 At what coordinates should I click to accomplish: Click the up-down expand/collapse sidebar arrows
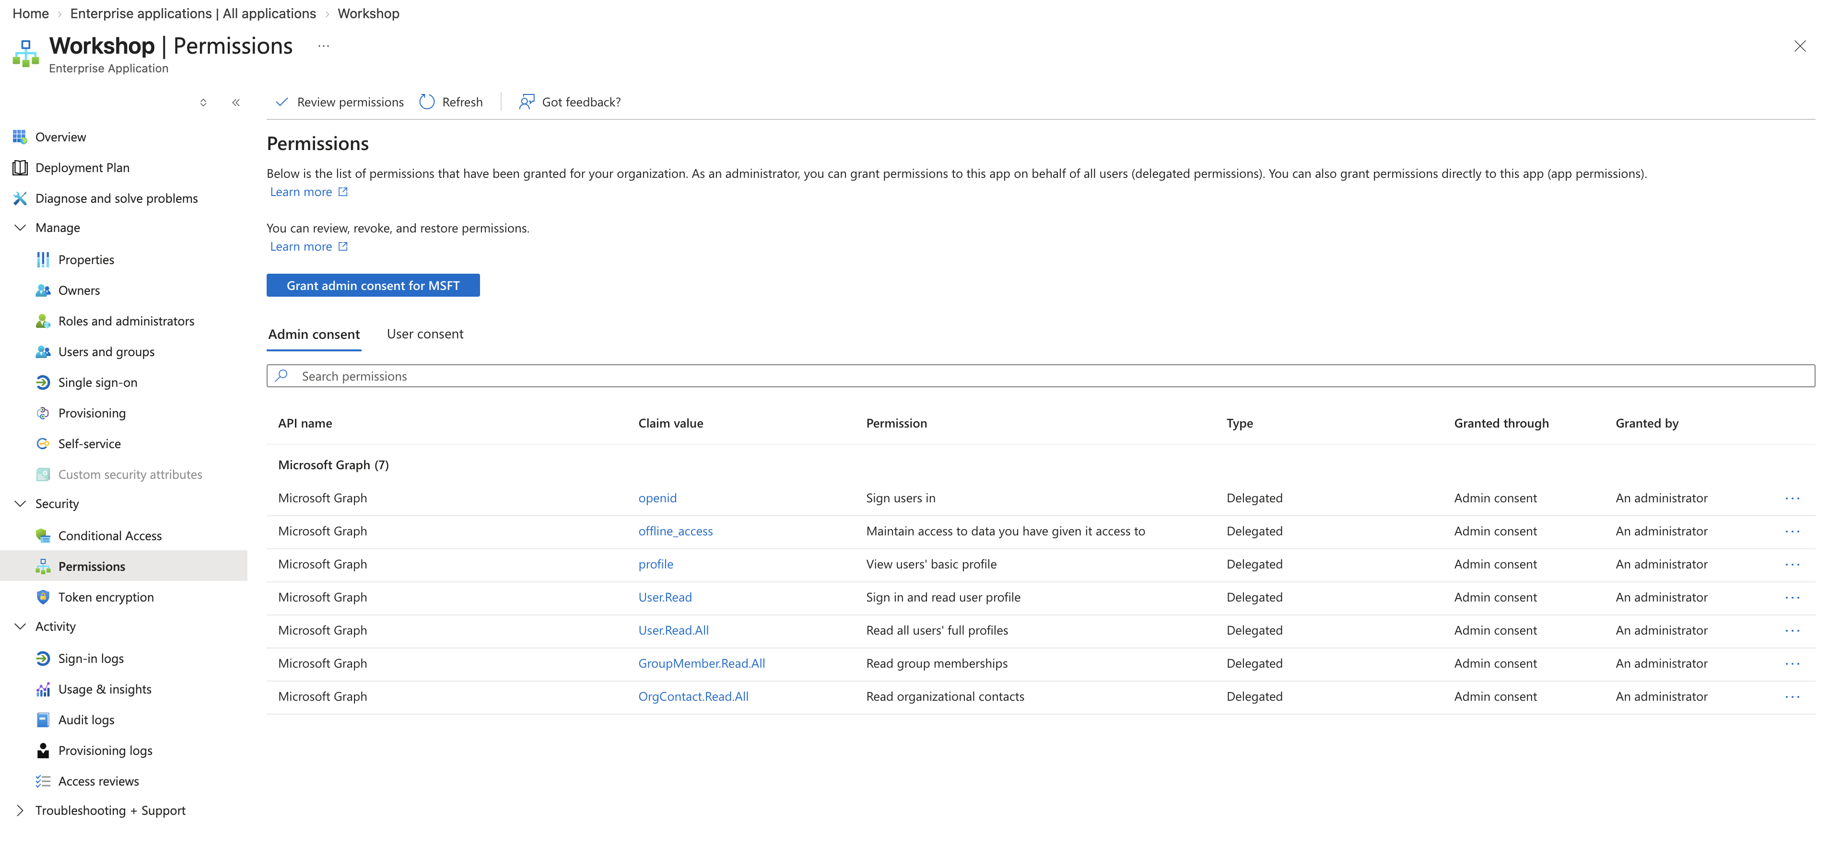203,103
